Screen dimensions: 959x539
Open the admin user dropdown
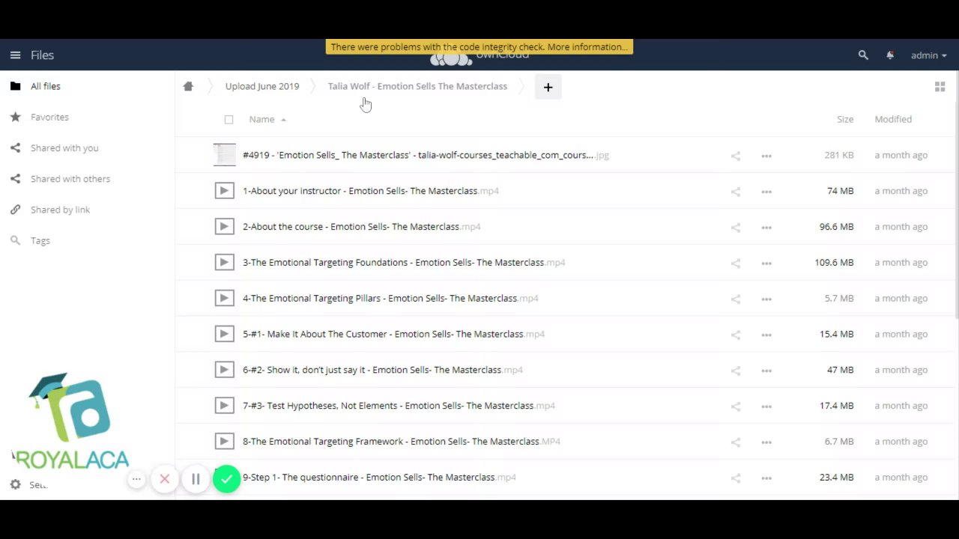[x=929, y=55]
